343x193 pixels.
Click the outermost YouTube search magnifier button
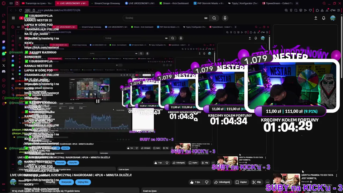[x=214, y=18]
